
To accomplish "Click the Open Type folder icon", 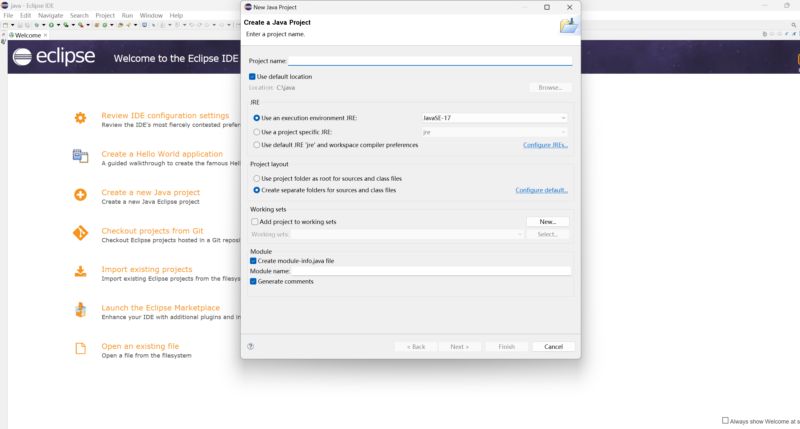I will pos(121,25).
